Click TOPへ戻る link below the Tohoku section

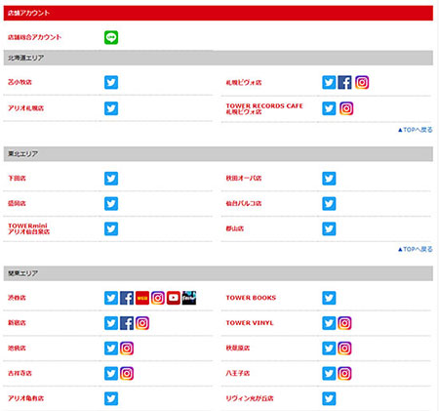point(416,249)
